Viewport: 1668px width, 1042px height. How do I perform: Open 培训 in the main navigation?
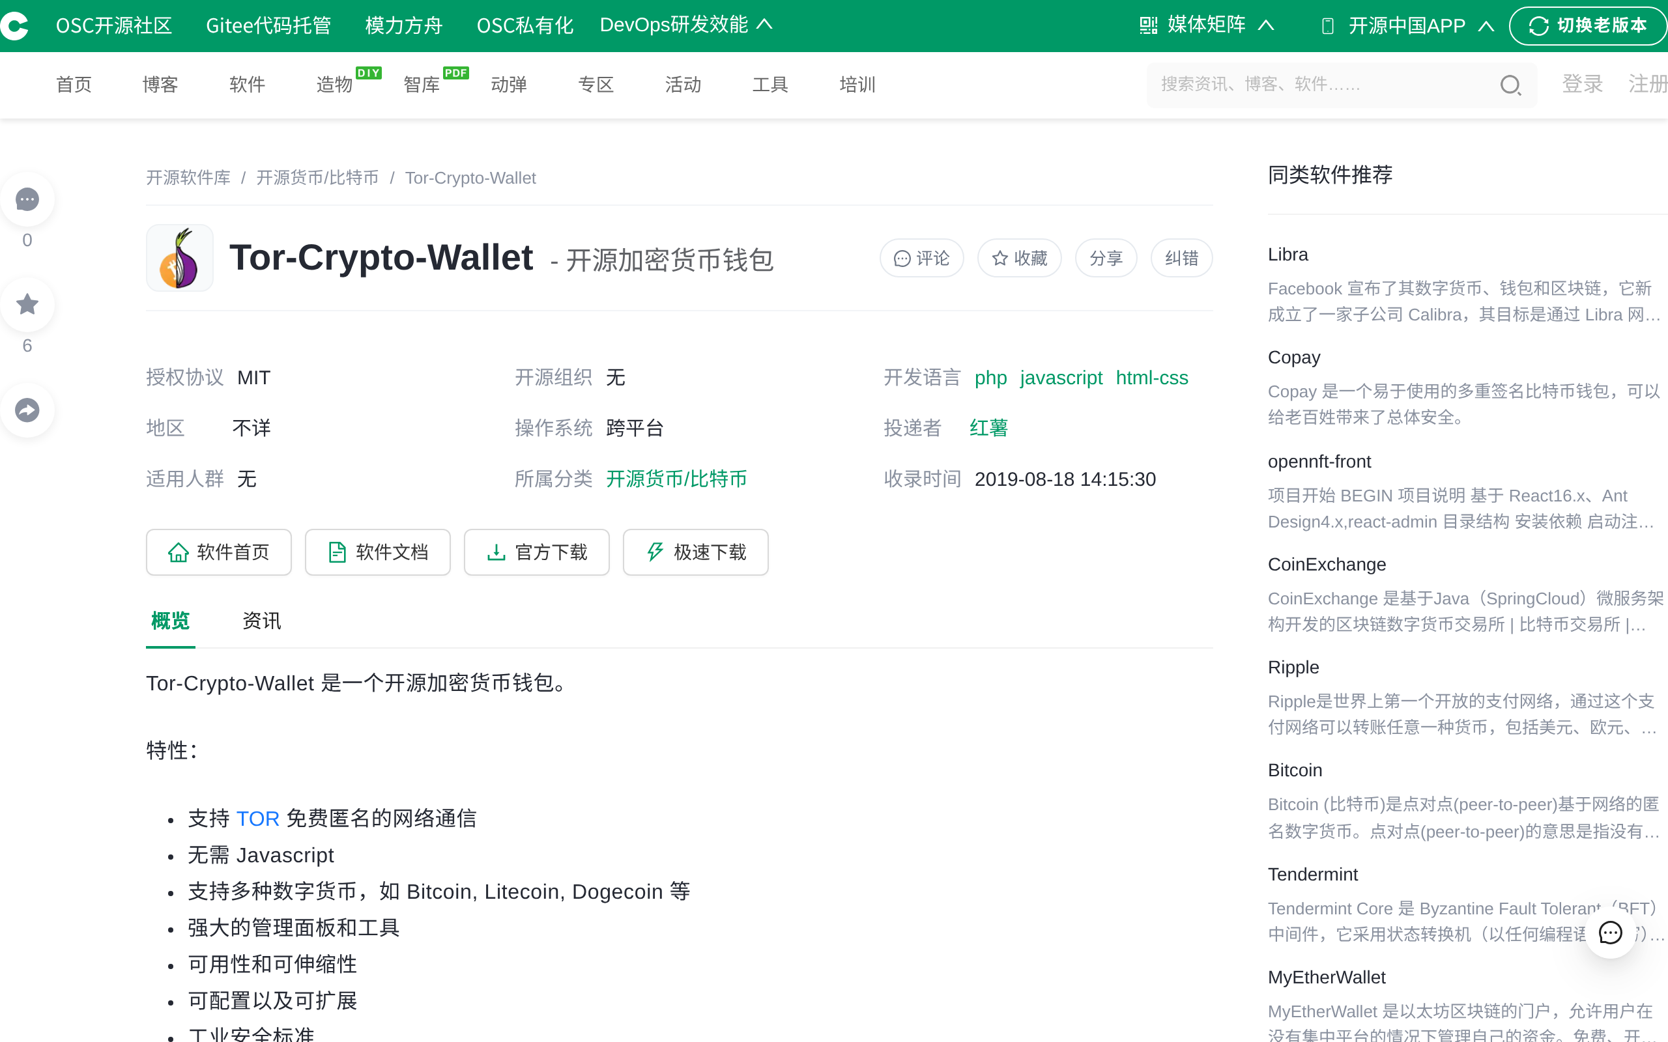(x=857, y=85)
